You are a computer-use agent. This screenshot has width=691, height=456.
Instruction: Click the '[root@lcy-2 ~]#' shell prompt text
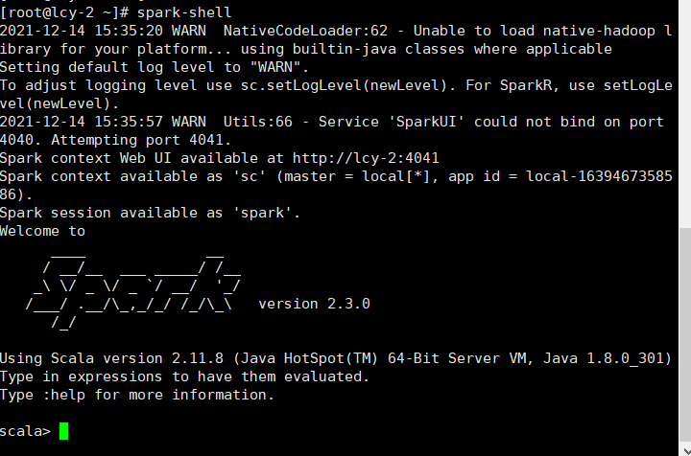point(64,12)
